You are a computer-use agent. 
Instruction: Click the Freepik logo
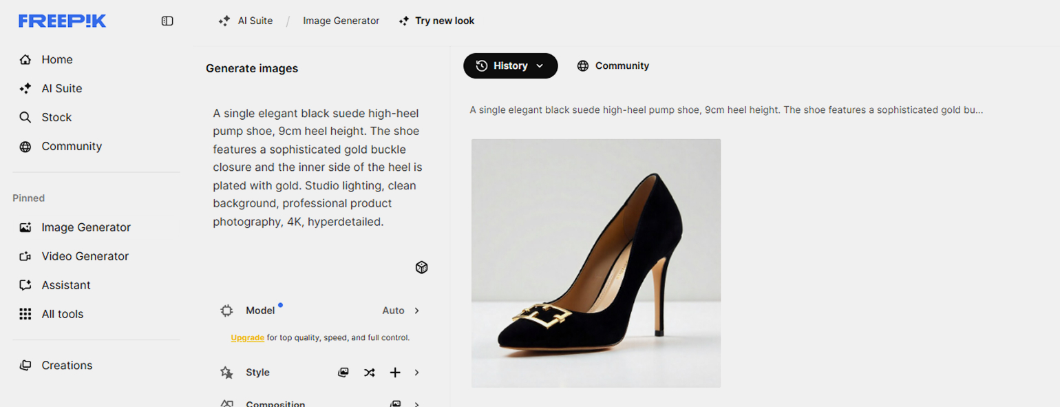click(62, 21)
